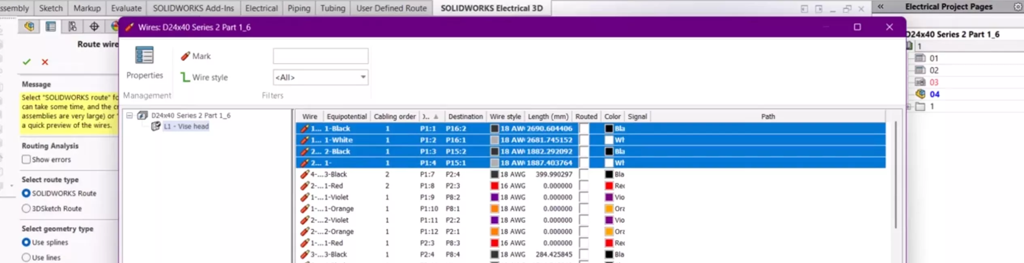
Task: Open the Tubing tab
Action: pyautogui.click(x=333, y=8)
